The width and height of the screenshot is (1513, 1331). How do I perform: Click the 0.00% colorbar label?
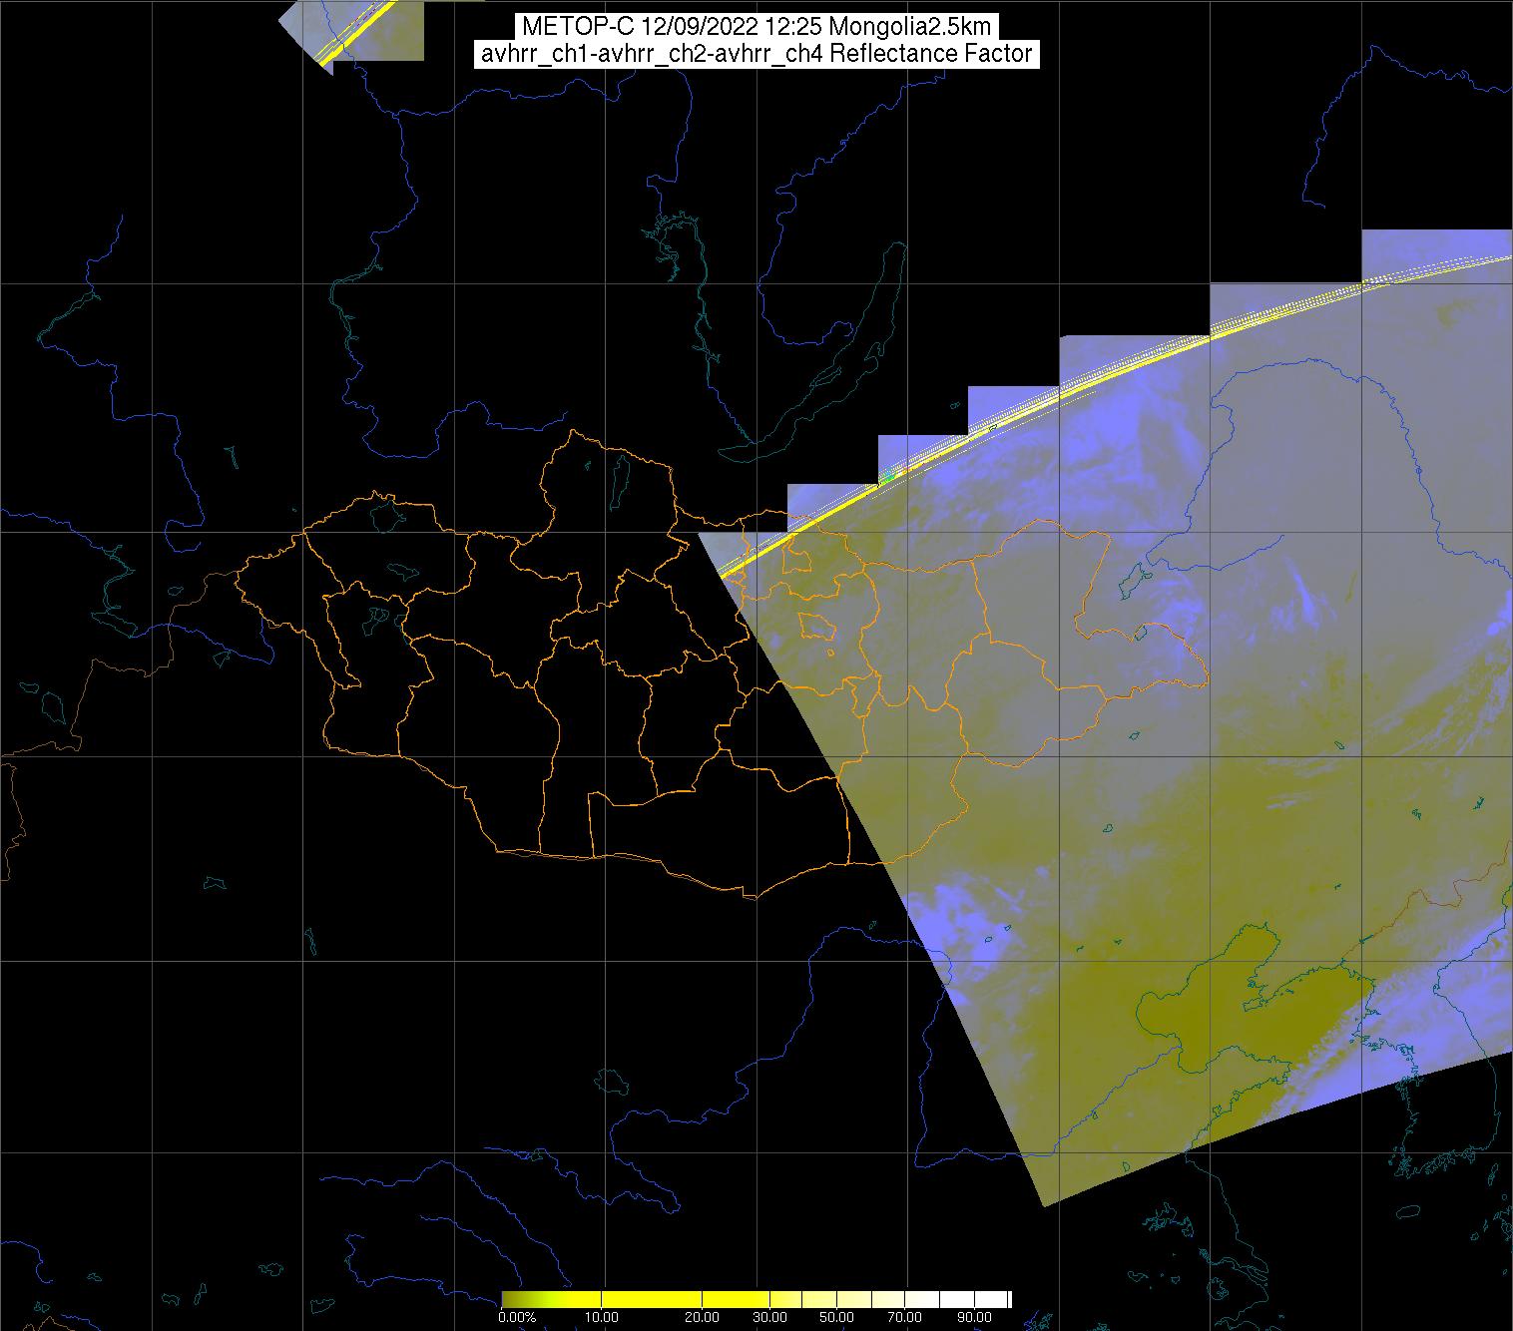click(x=517, y=1318)
